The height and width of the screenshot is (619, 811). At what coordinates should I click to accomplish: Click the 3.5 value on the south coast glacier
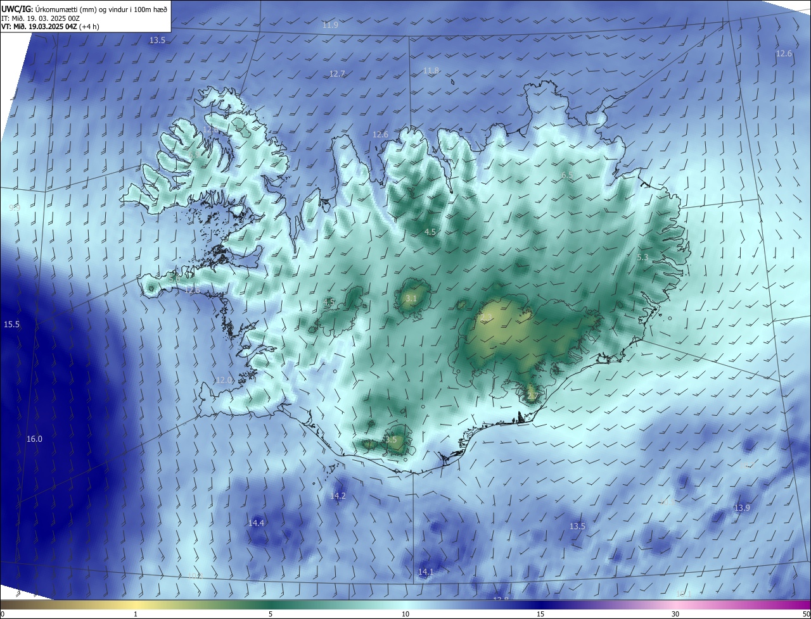point(390,440)
